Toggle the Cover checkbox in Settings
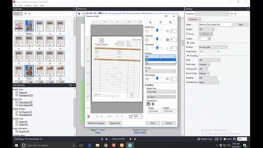 (187, 34)
